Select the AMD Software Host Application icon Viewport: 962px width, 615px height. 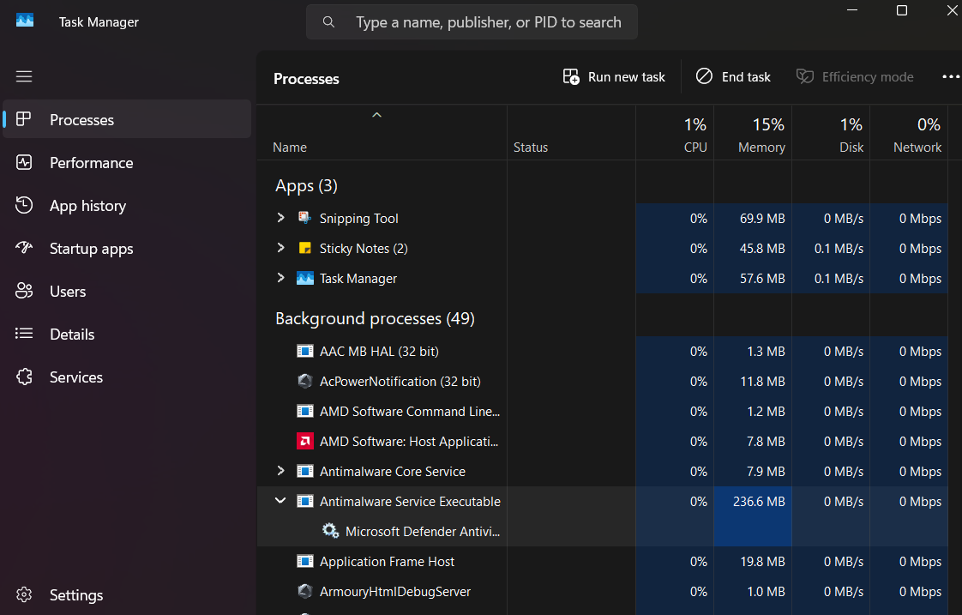pyautogui.click(x=304, y=442)
